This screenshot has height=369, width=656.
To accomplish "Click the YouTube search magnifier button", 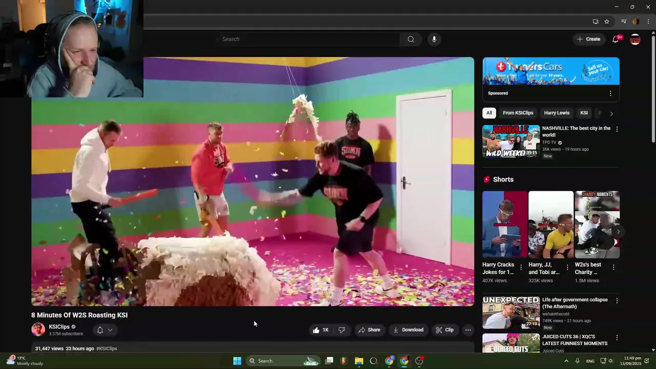I will tap(411, 39).
